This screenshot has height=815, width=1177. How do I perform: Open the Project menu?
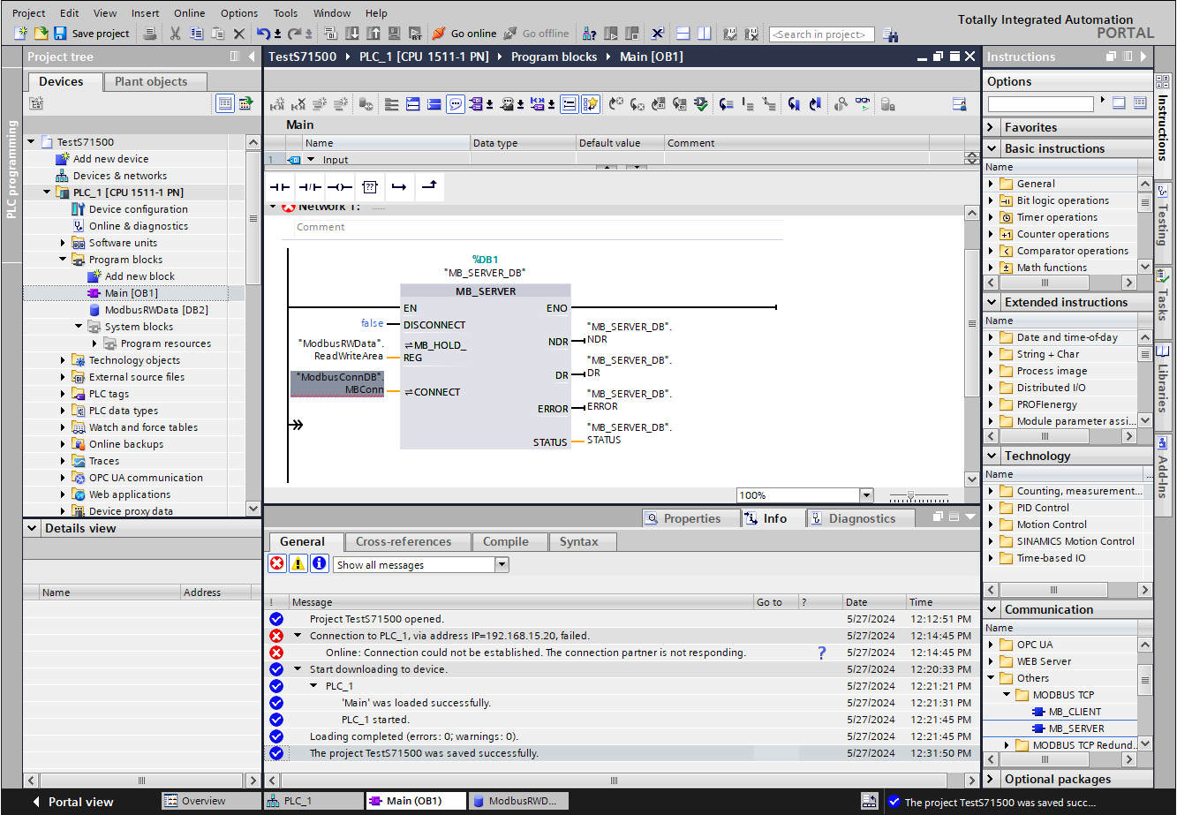(29, 13)
